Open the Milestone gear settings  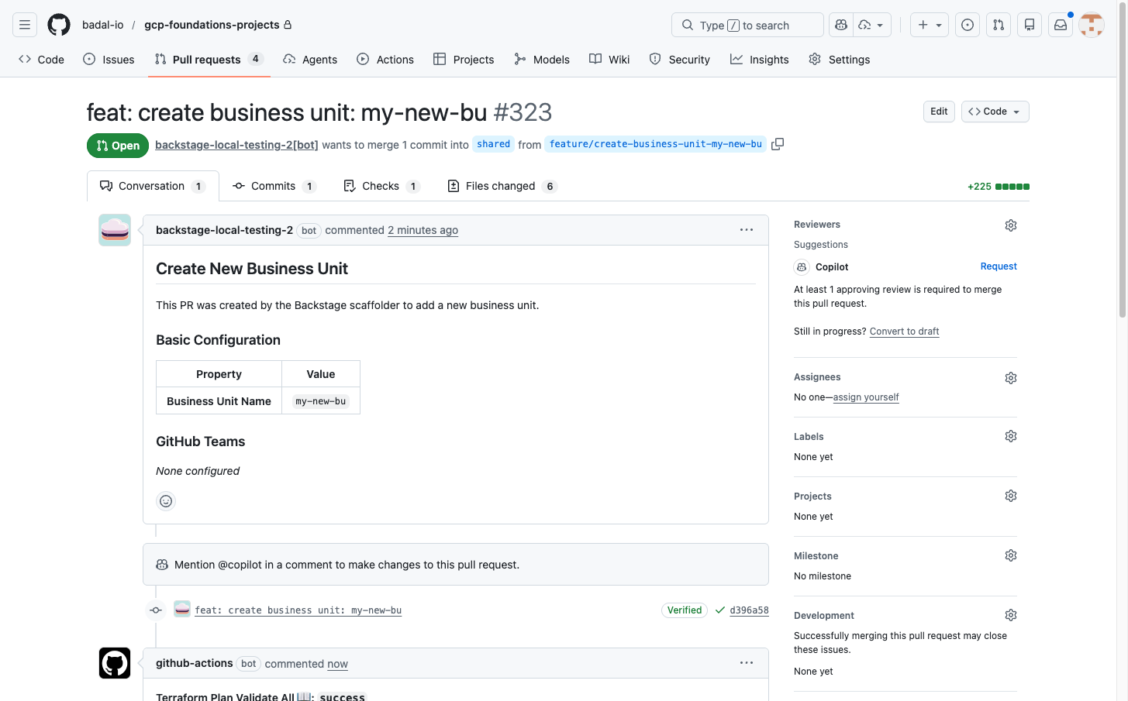pyautogui.click(x=1011, y=555)
